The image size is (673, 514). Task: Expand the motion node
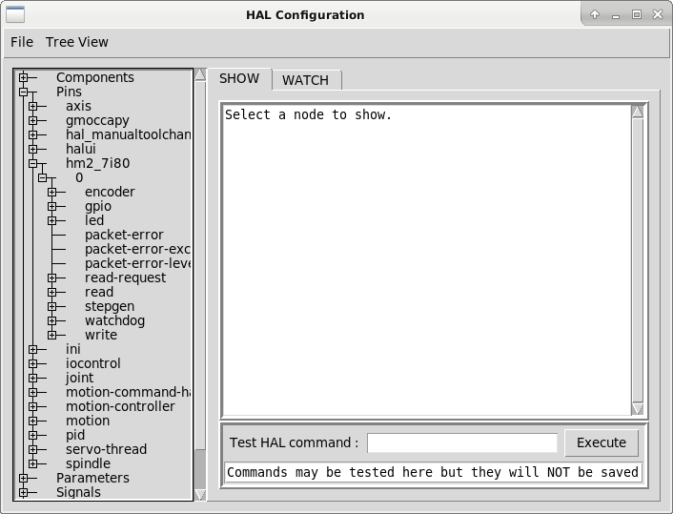coord(33,421)
